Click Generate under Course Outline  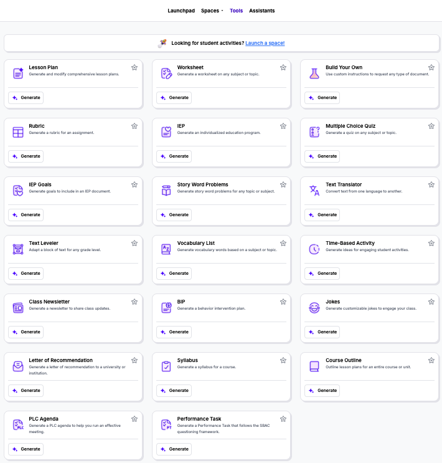322,391
